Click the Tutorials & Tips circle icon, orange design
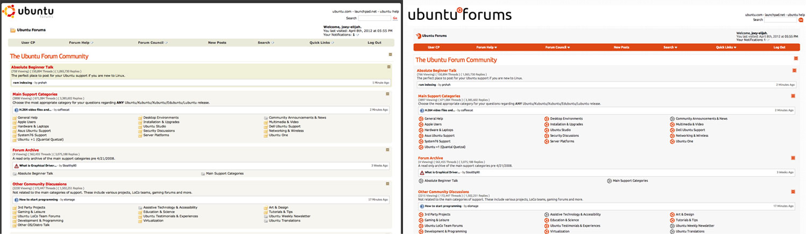 672,220
